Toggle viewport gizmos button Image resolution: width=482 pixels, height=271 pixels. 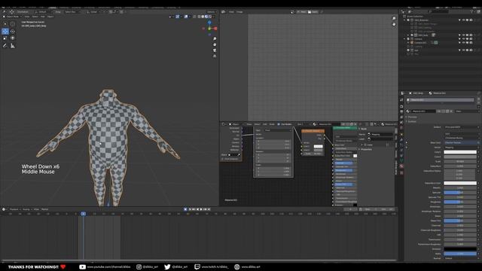[x=178, y=17]
